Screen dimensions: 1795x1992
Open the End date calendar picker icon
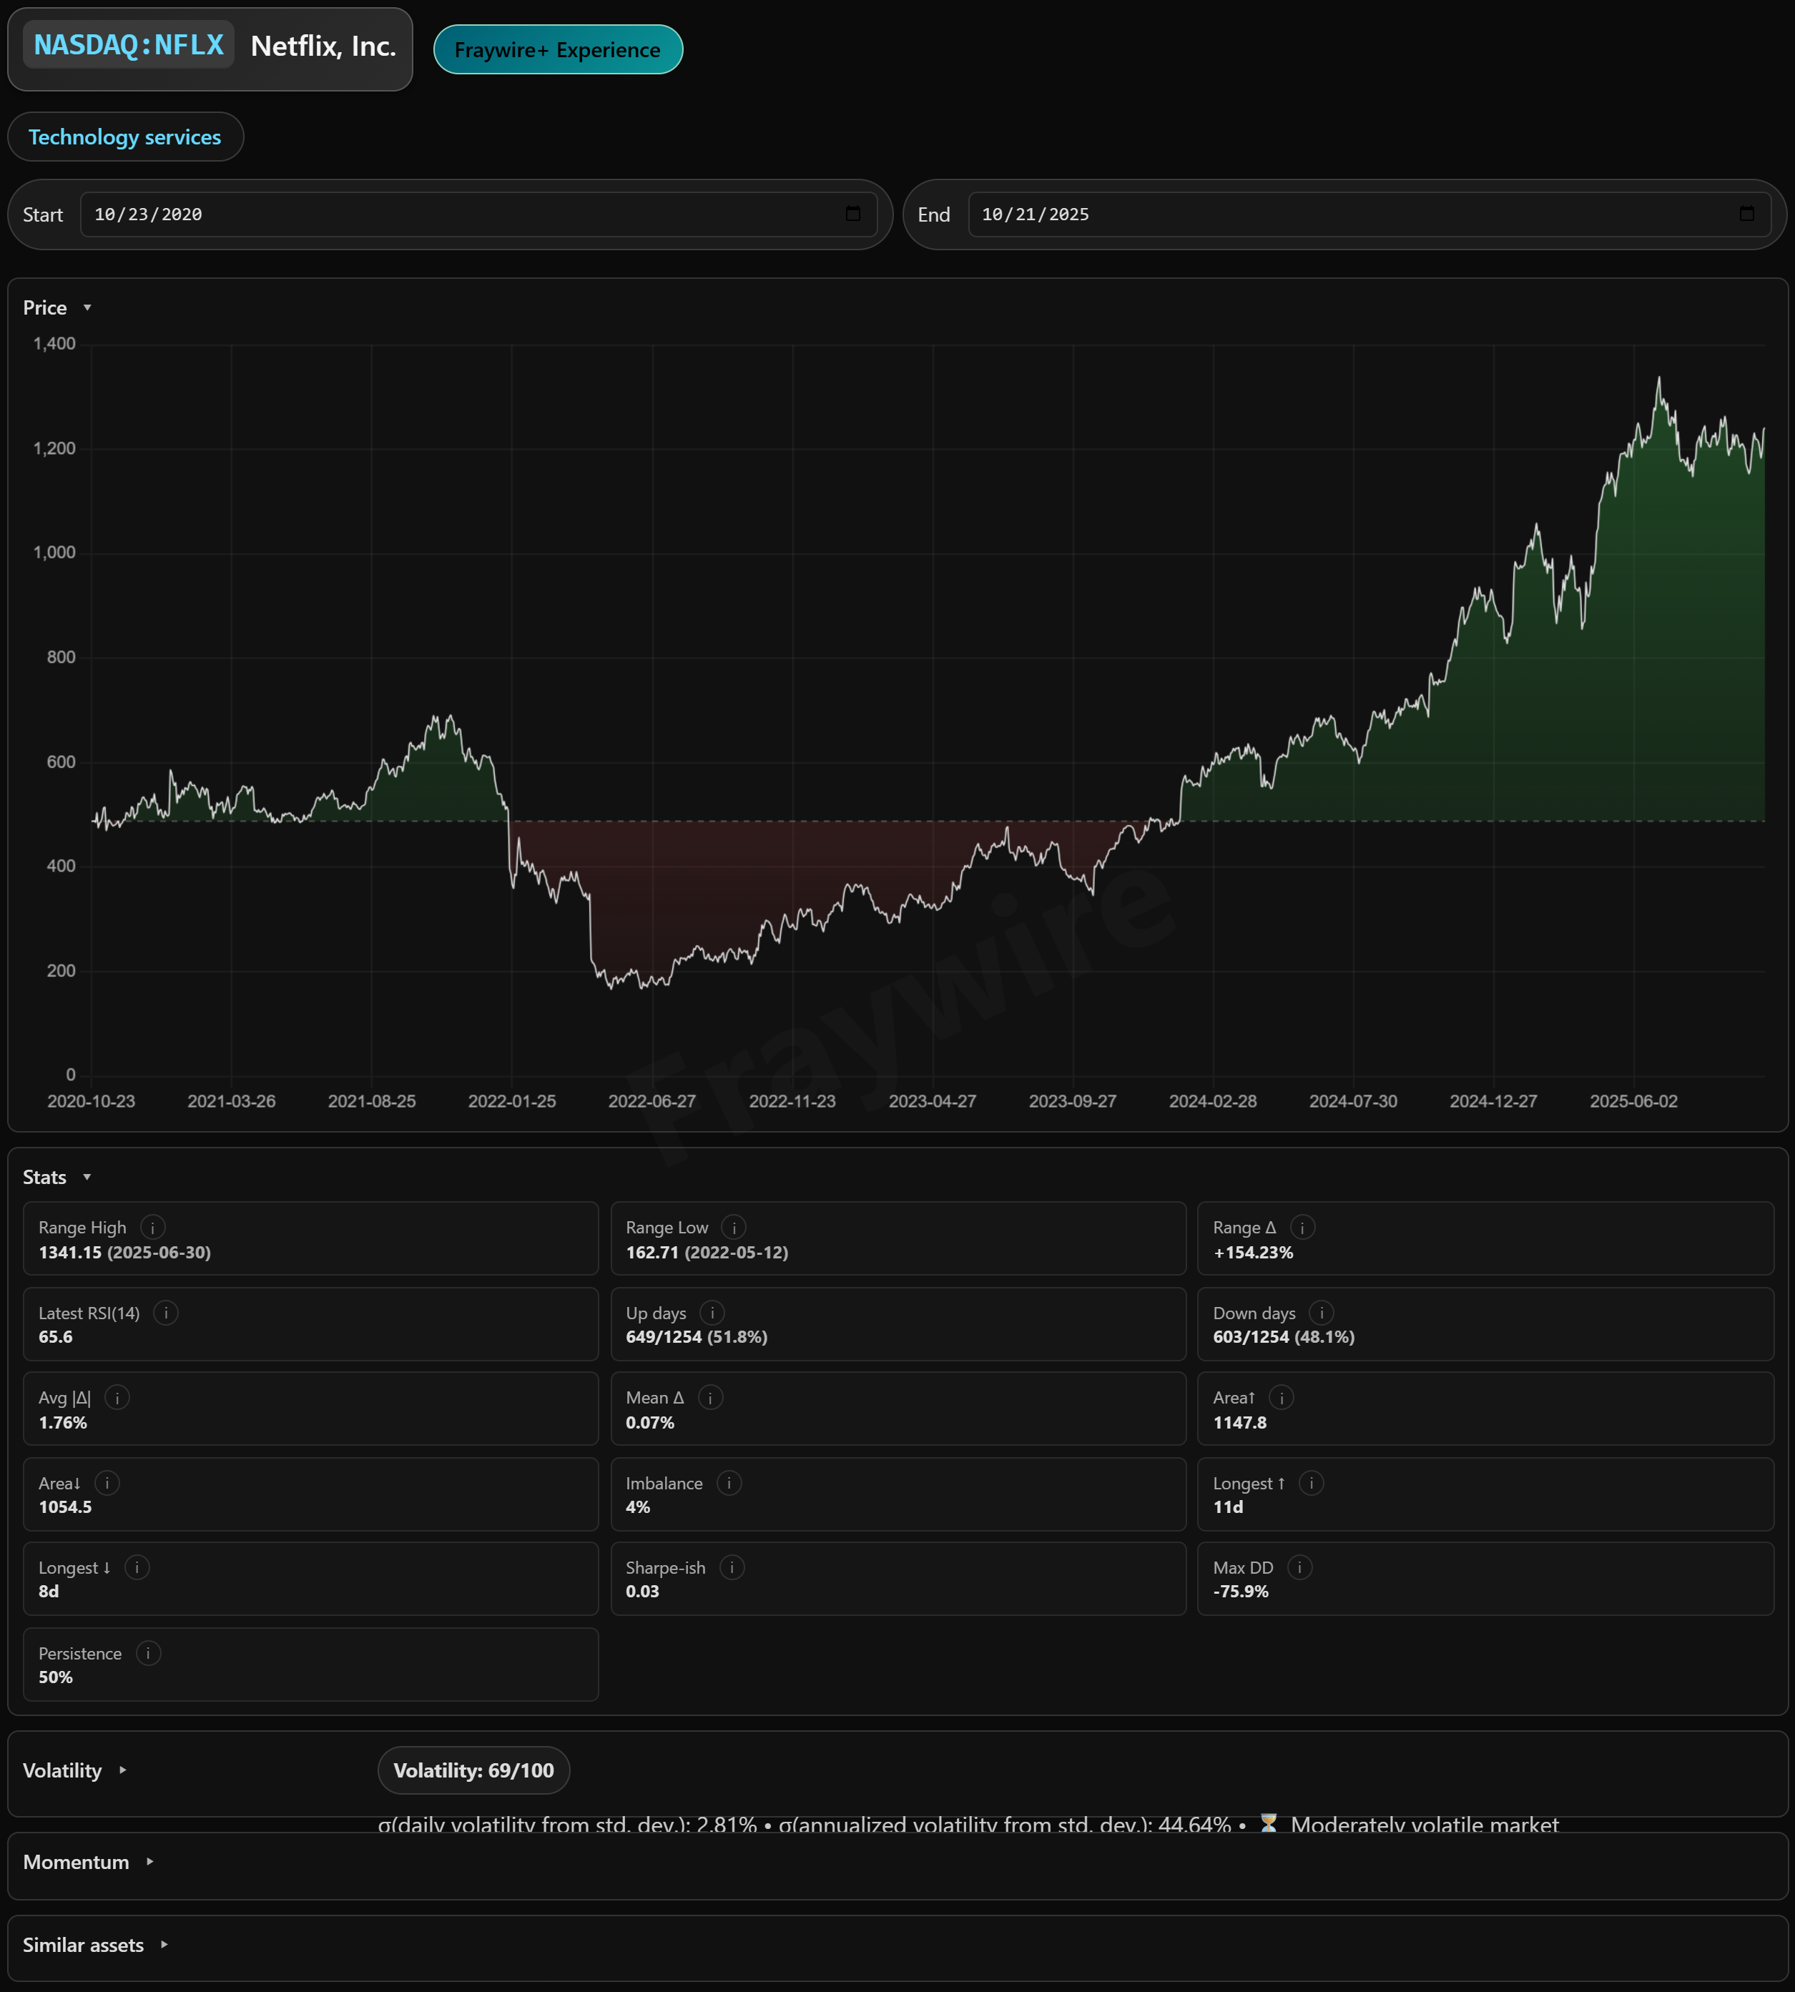[x=1746, y=214]
